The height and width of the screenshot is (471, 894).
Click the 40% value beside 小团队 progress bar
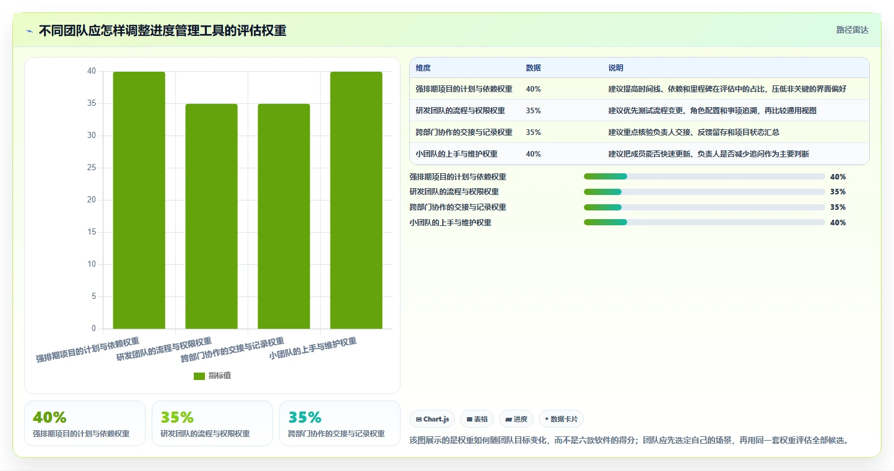click(838, 223)
